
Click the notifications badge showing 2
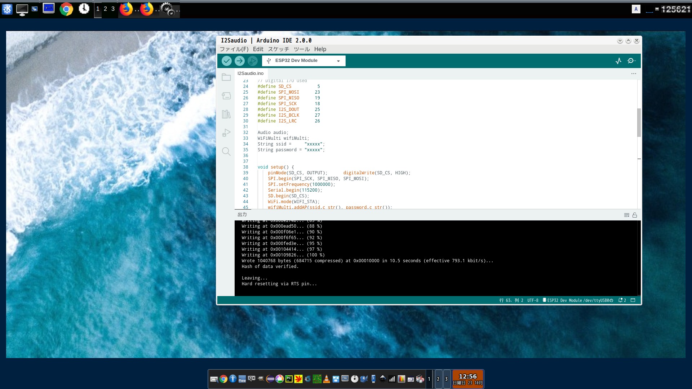622,300
